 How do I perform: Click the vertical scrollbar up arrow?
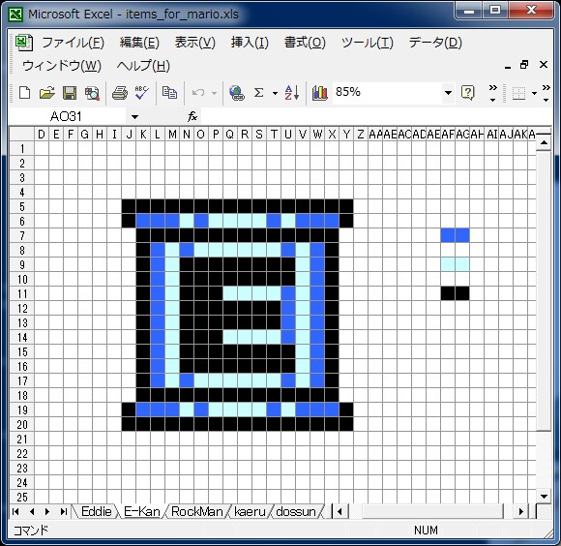tap(544, 143)
